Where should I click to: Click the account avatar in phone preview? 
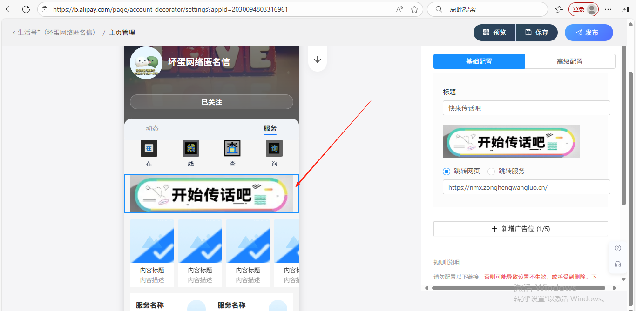tap(146, 63)
